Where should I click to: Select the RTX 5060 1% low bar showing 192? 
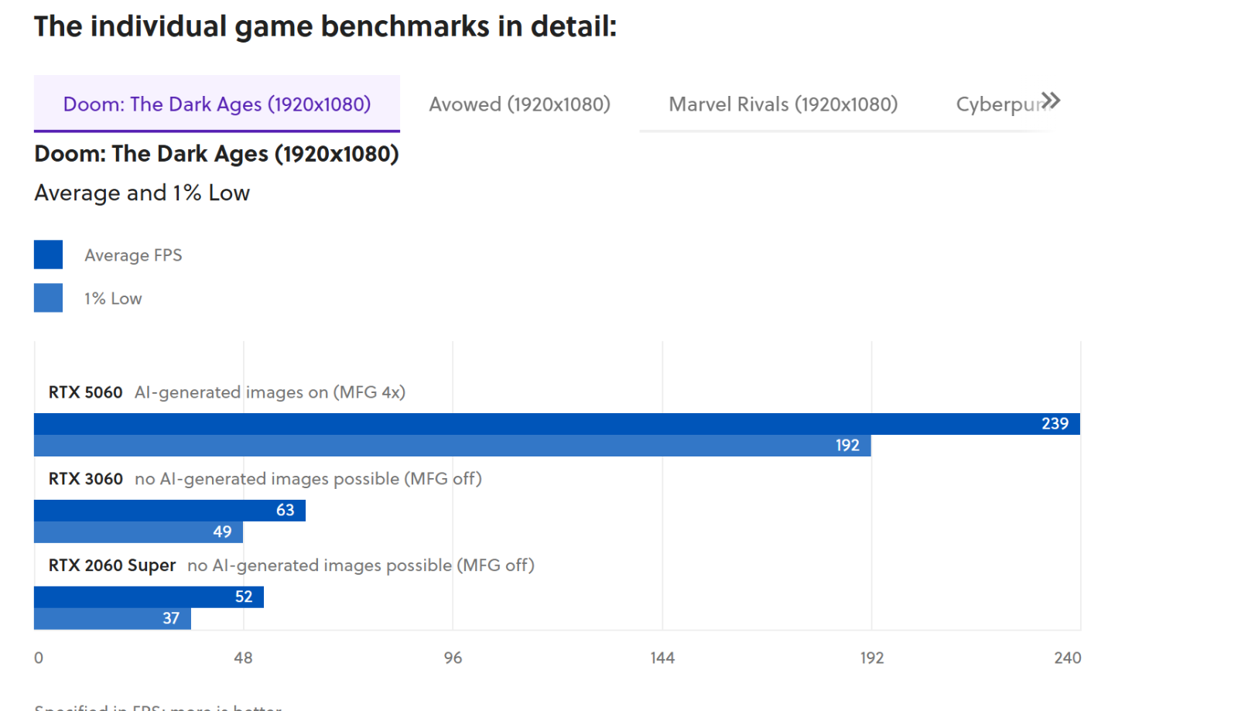[452, 446]
